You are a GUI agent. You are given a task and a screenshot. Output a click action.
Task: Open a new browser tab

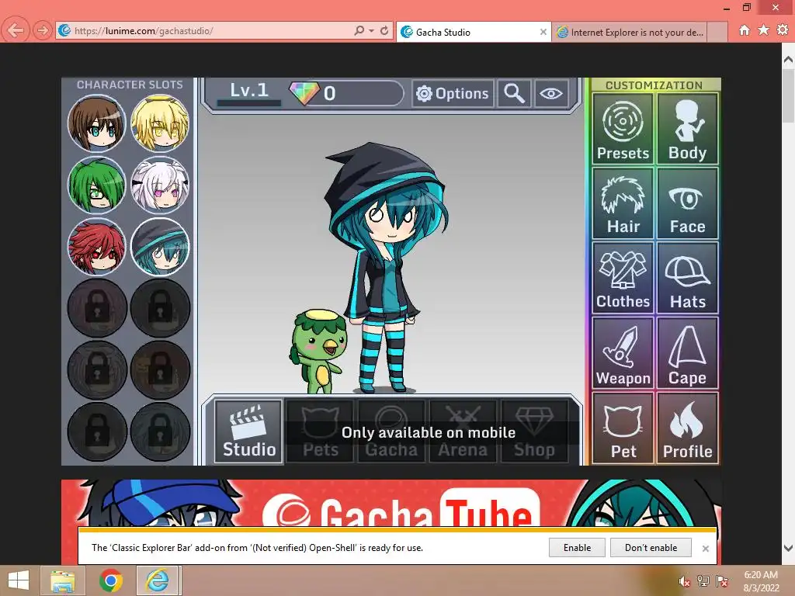click(717, 32)
